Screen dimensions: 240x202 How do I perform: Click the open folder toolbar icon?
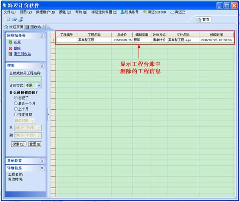click(15, 19)
